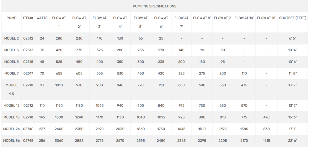309x148 pixels.
Task: Click the 1010 flow value for Model 9.5
Action: 59,85
